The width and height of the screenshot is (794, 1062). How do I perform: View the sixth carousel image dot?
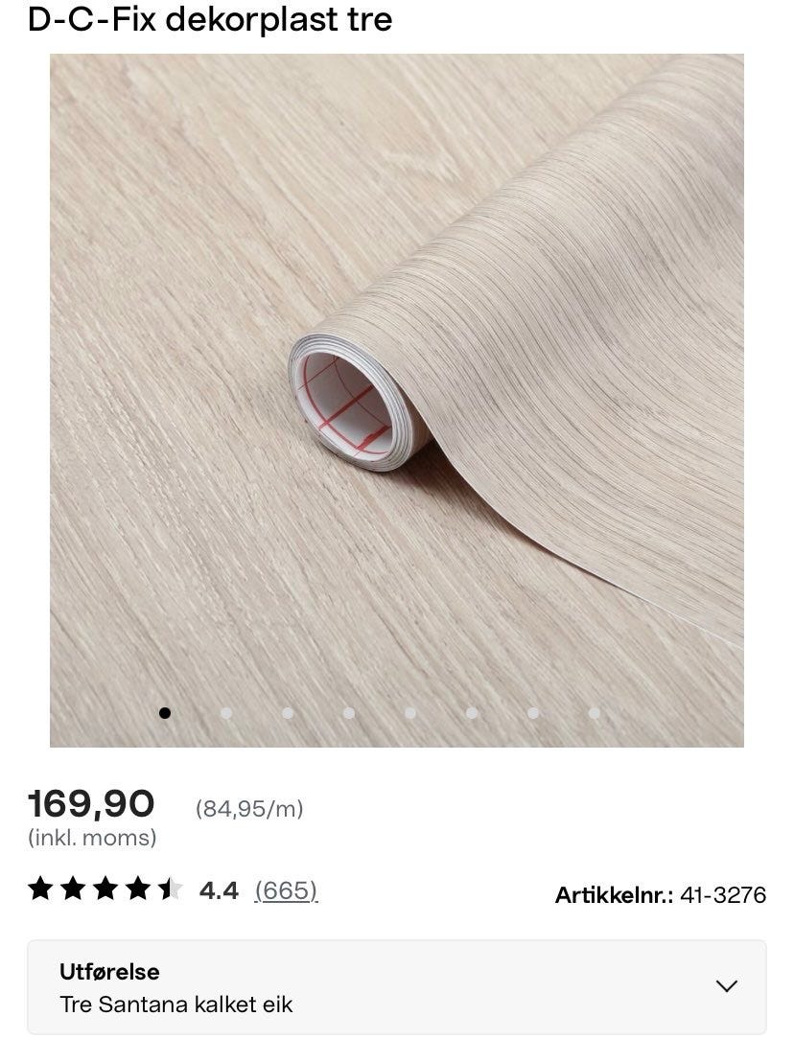click(472, 712)
